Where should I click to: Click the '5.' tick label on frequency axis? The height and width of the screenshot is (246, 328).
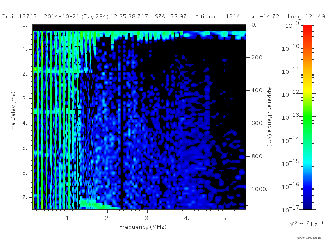click(226, 218)
